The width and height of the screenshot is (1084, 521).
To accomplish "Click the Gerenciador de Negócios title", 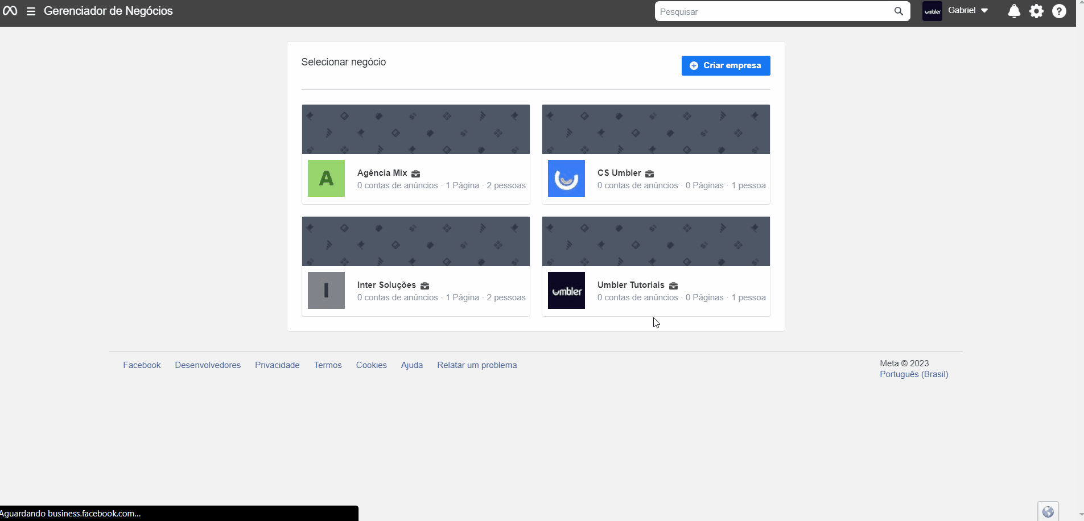I will [x=108, y=11].
